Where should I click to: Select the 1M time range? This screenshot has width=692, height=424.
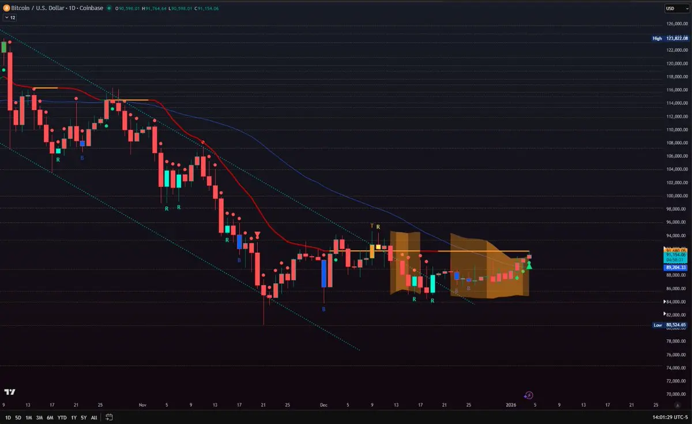click(x=29, y=417)
